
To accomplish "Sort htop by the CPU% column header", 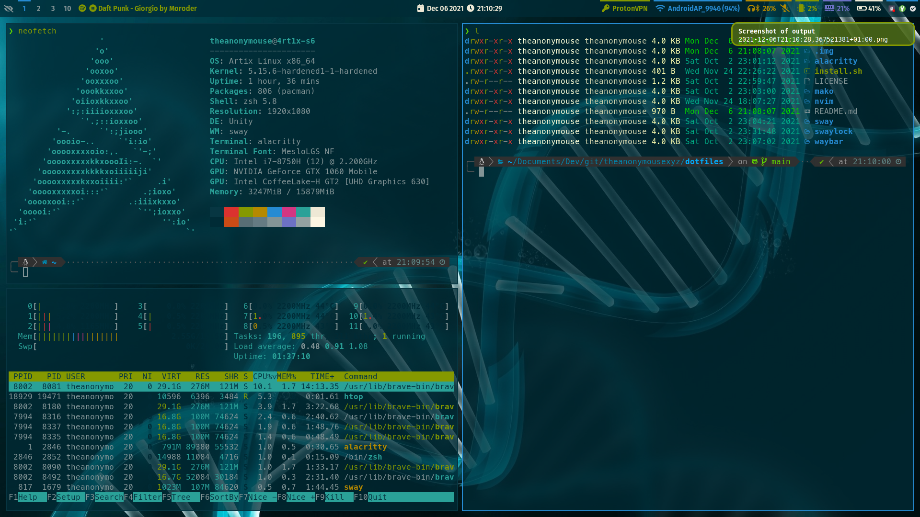I will coord(264,376).
